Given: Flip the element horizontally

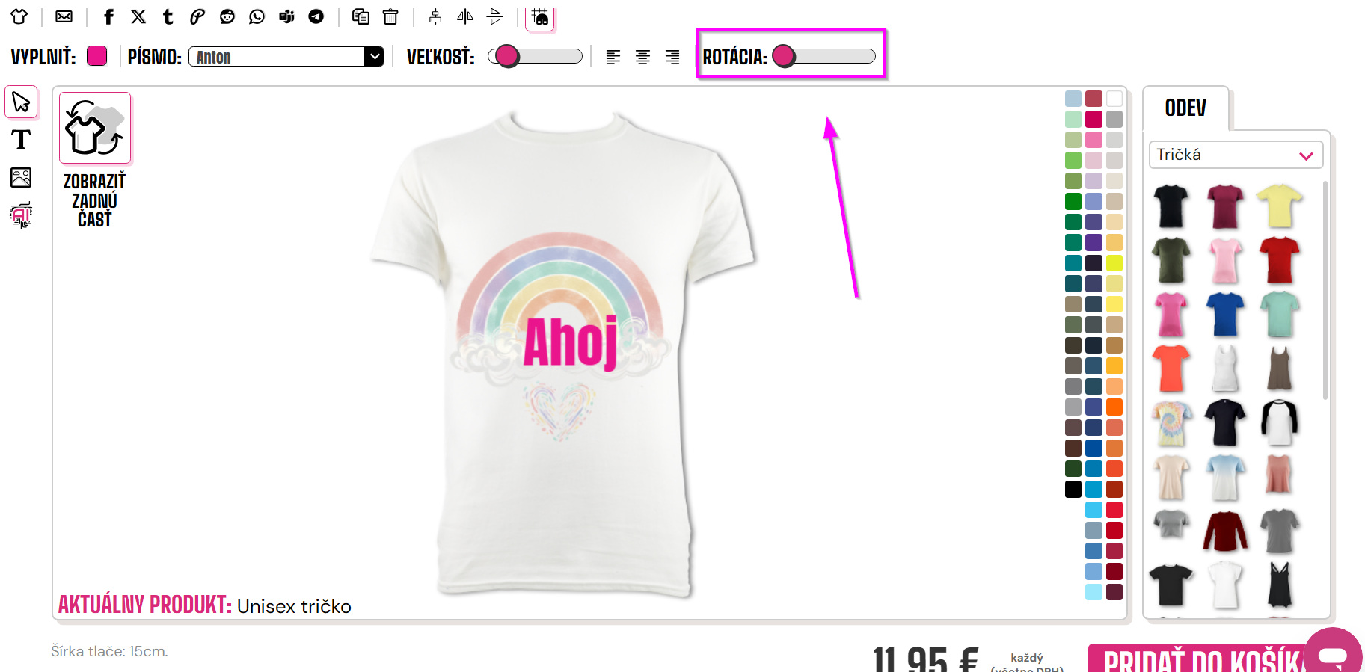Looking at the screenshot, I should click(465, 16).
